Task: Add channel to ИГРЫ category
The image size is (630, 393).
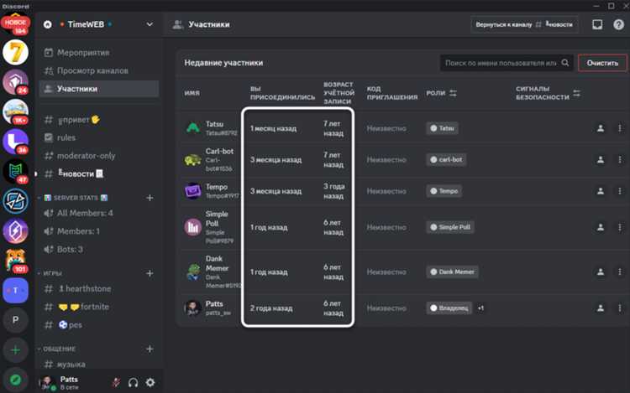Action: pos(150,273)
